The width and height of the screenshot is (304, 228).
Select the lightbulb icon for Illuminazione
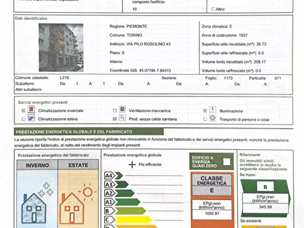[x=212, y=109]
